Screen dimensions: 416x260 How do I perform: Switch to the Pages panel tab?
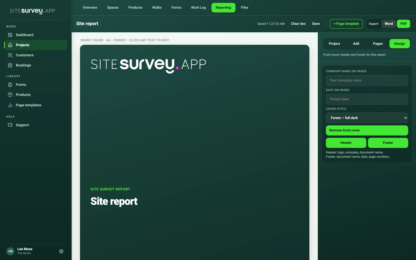[x=378, y=44]
